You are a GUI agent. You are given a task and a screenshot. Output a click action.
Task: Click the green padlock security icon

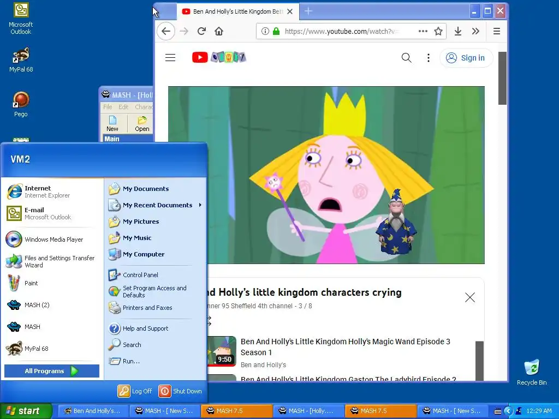point(276,31)
